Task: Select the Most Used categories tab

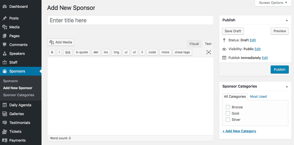Action: click(x=258, y=97)
